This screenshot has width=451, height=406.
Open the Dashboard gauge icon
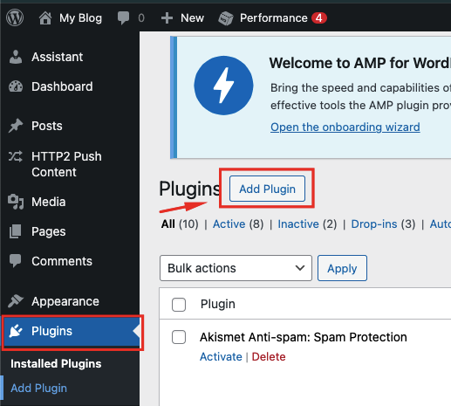point(16,86)
